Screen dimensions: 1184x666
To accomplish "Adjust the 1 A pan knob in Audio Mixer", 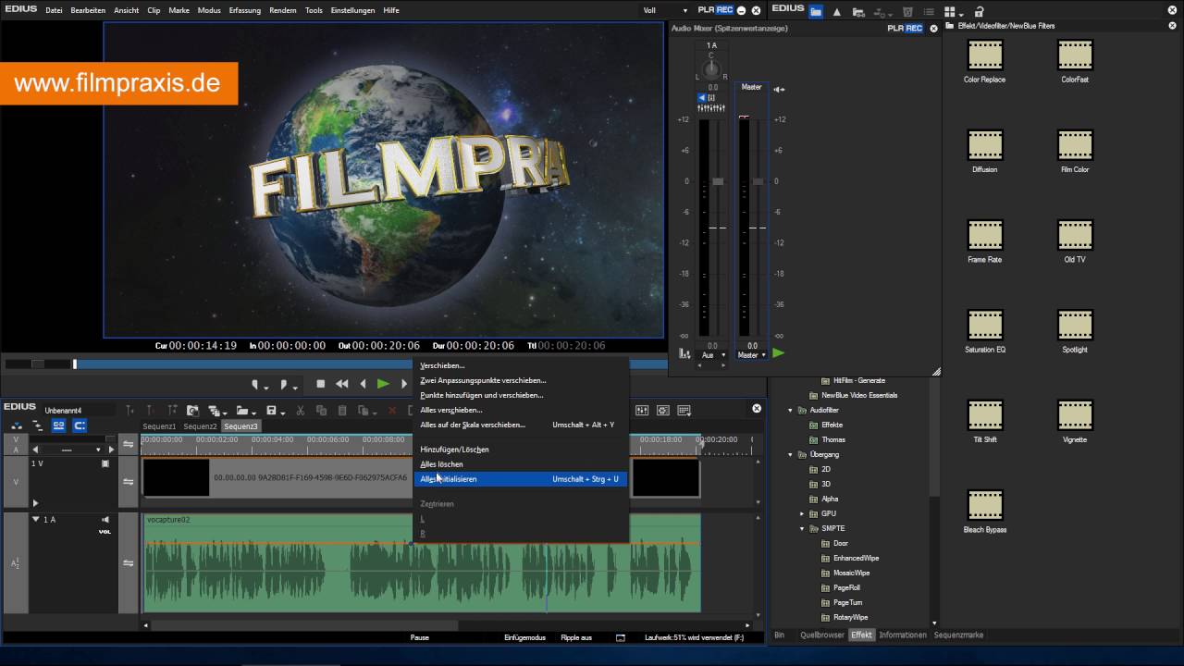I will click(711, 70).
